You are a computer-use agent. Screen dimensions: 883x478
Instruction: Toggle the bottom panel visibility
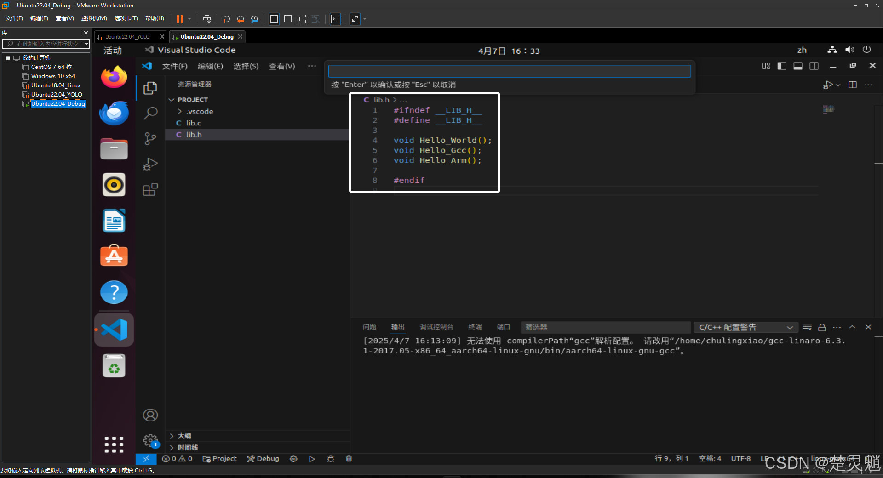[798, 66]
